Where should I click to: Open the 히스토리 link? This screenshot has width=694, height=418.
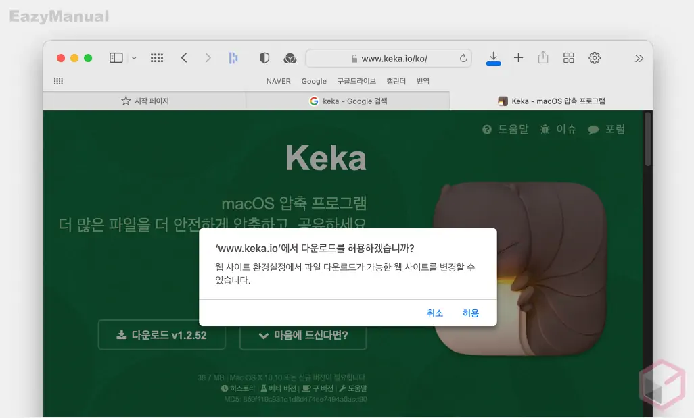coord(238,388)
